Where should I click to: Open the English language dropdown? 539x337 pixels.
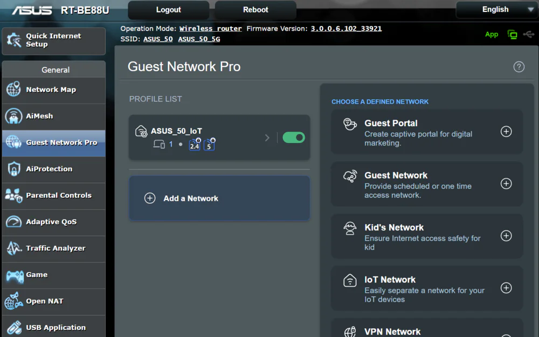[497, 10]
